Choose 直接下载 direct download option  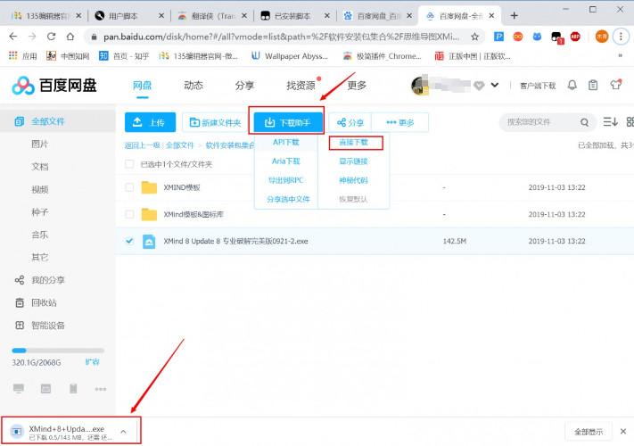click(x=353, y=143)
